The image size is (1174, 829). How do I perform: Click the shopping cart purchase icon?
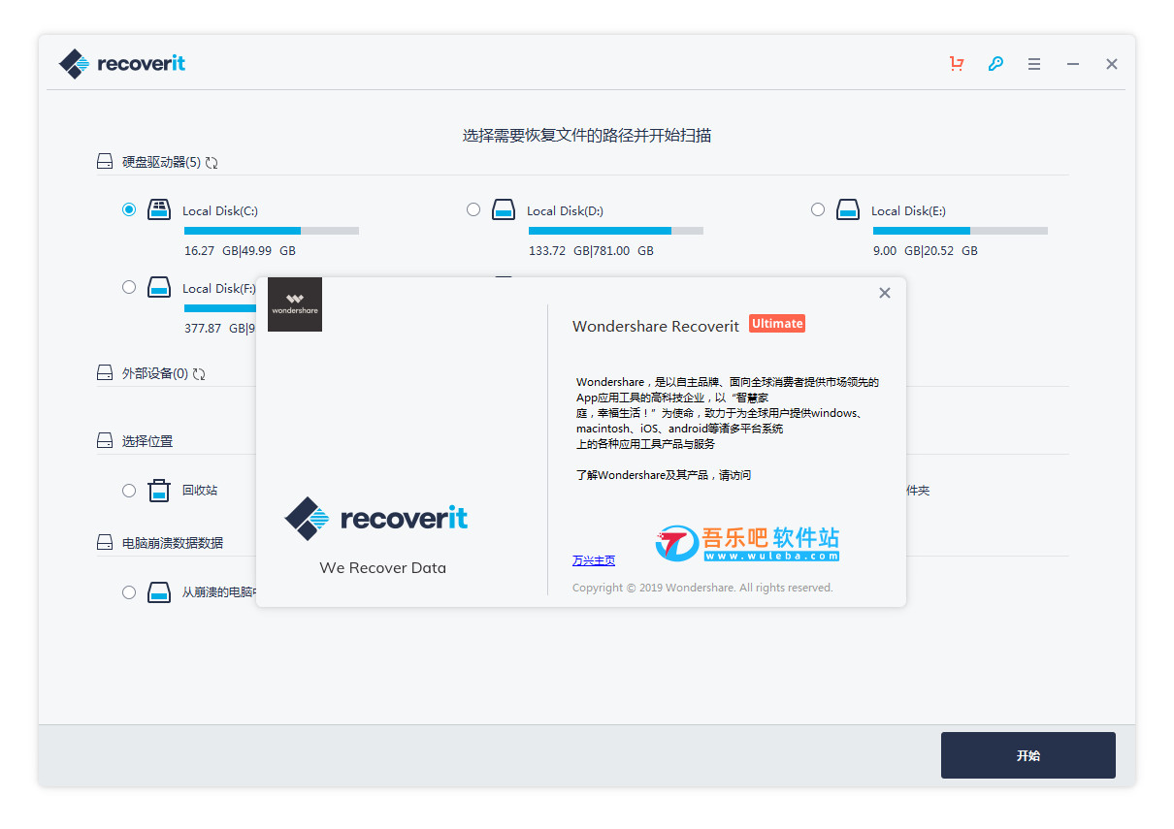coord(957,64)
